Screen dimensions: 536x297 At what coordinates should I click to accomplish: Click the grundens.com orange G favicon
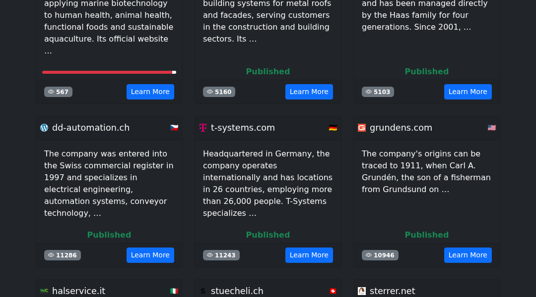362,128
